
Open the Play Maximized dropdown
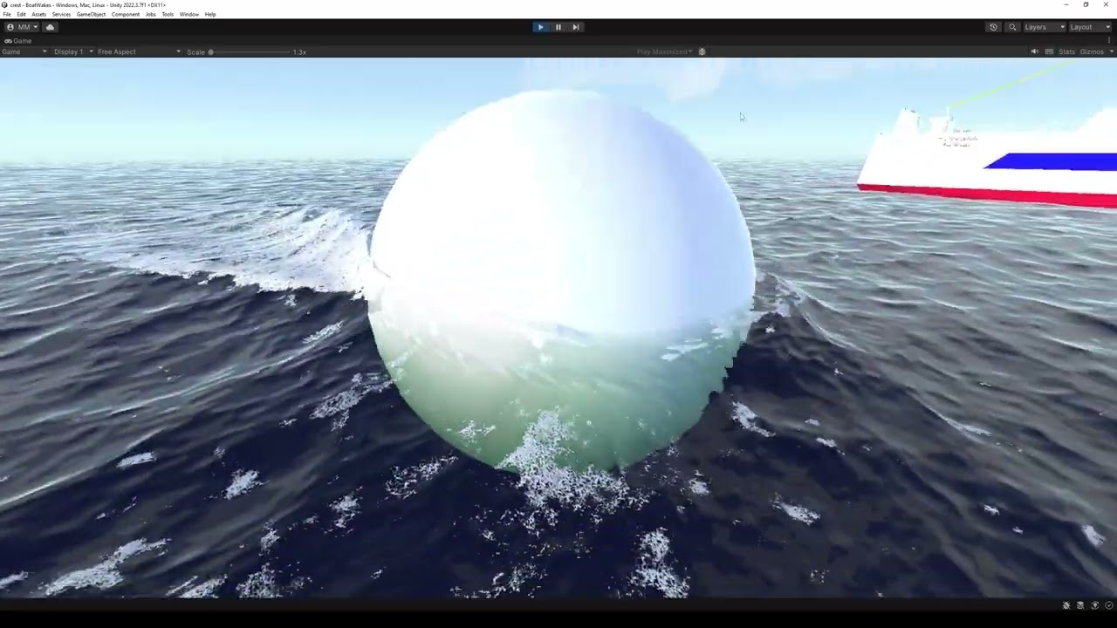(x=664, y=51)
